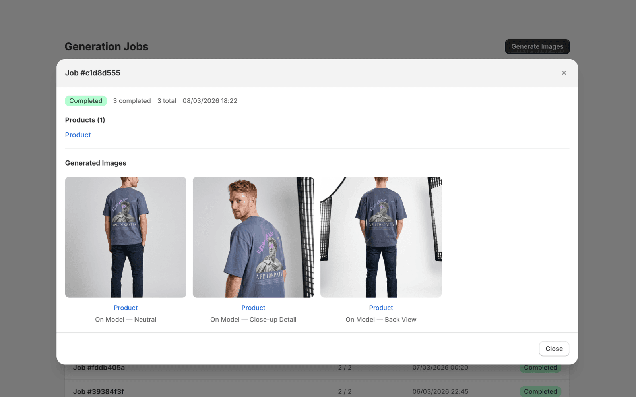The image size is (636, 397).
Task: Select the Job #39384f3f row
Action: [x=99, y=391]
